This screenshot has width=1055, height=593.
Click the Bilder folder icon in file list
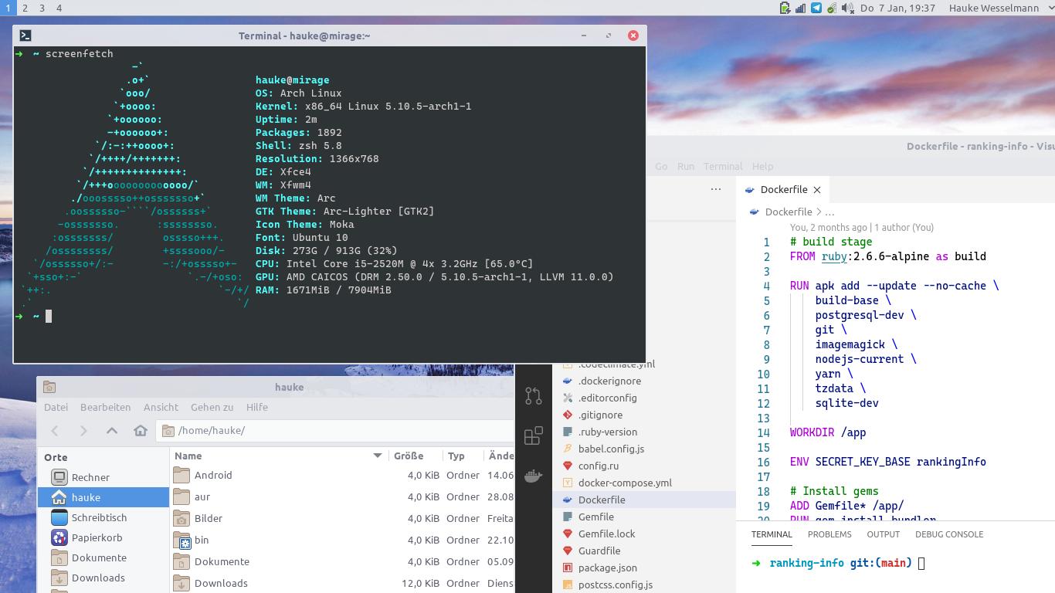point(181,518)
